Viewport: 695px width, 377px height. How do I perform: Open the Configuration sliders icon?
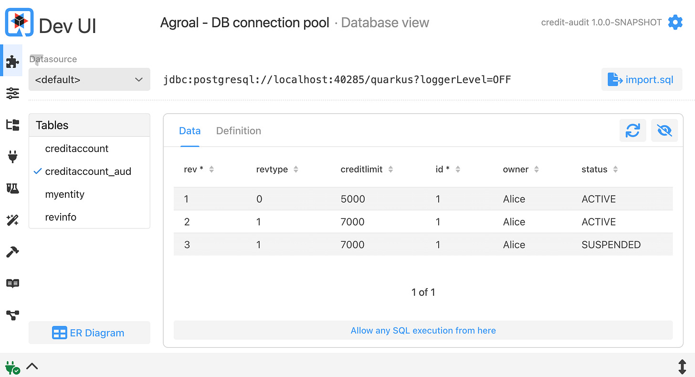point(12,93)
